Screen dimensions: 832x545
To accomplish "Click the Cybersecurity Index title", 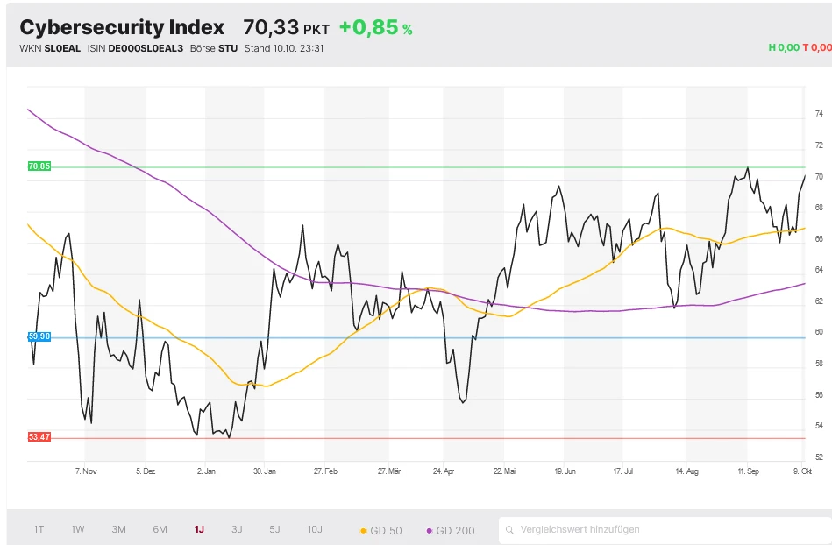I will click(x=122, y=28).
